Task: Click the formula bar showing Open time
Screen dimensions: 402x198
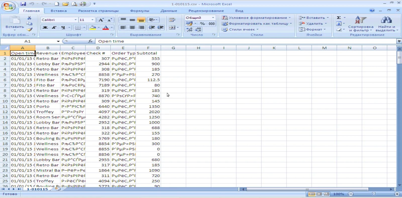Action: (246, 41)
